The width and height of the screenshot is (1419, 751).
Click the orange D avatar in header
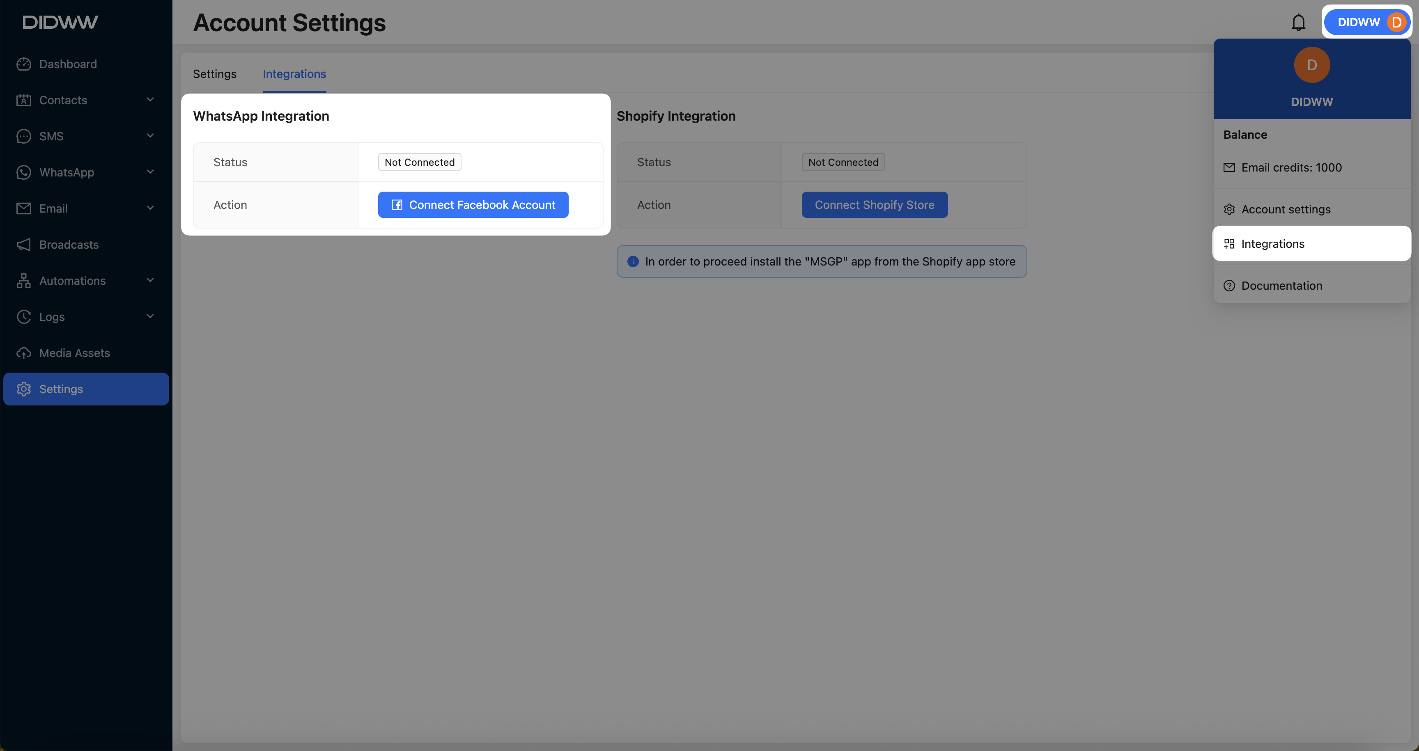1396,22
